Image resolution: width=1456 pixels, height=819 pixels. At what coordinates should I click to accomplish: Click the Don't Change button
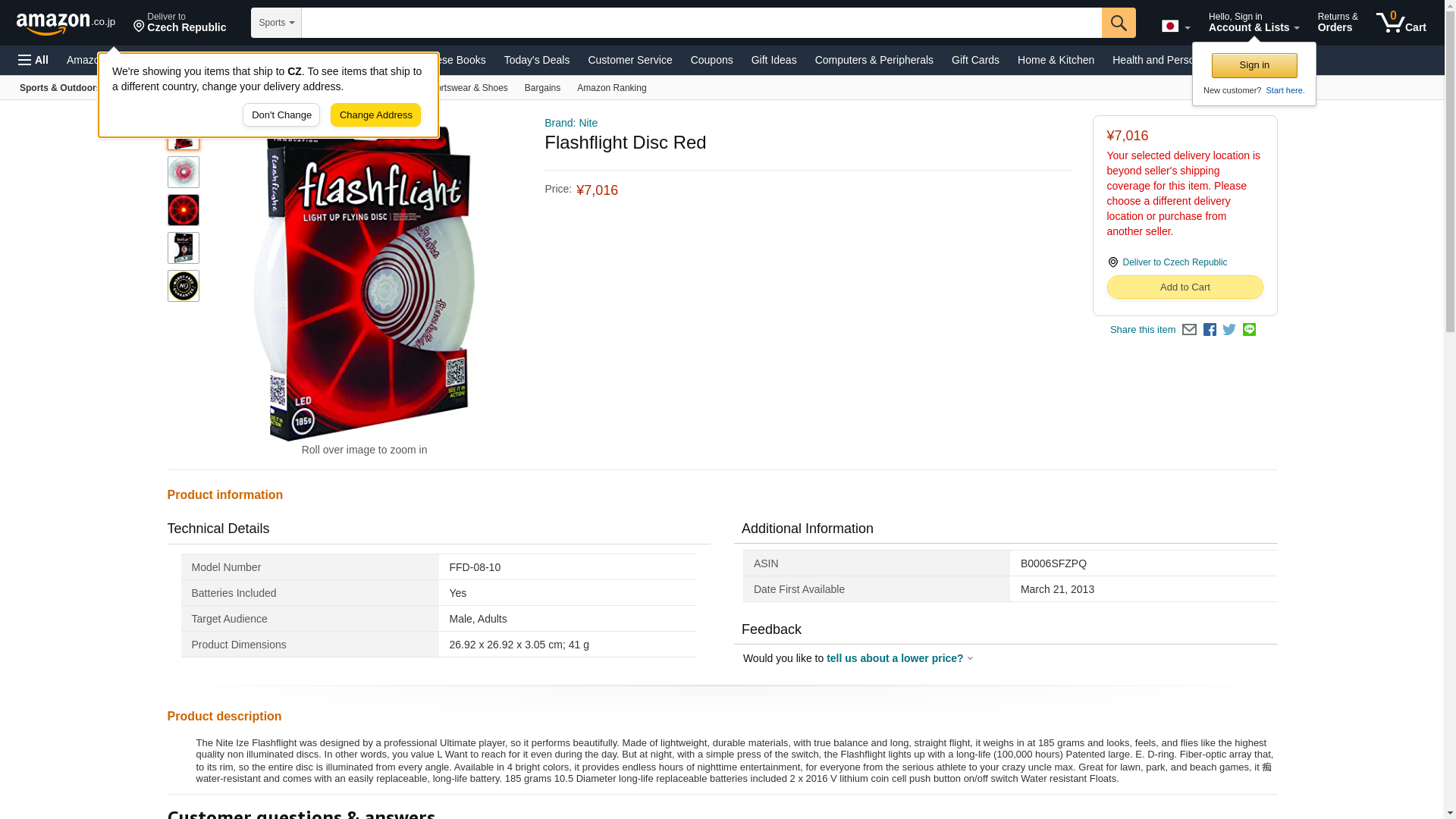(x=281, y=115)
